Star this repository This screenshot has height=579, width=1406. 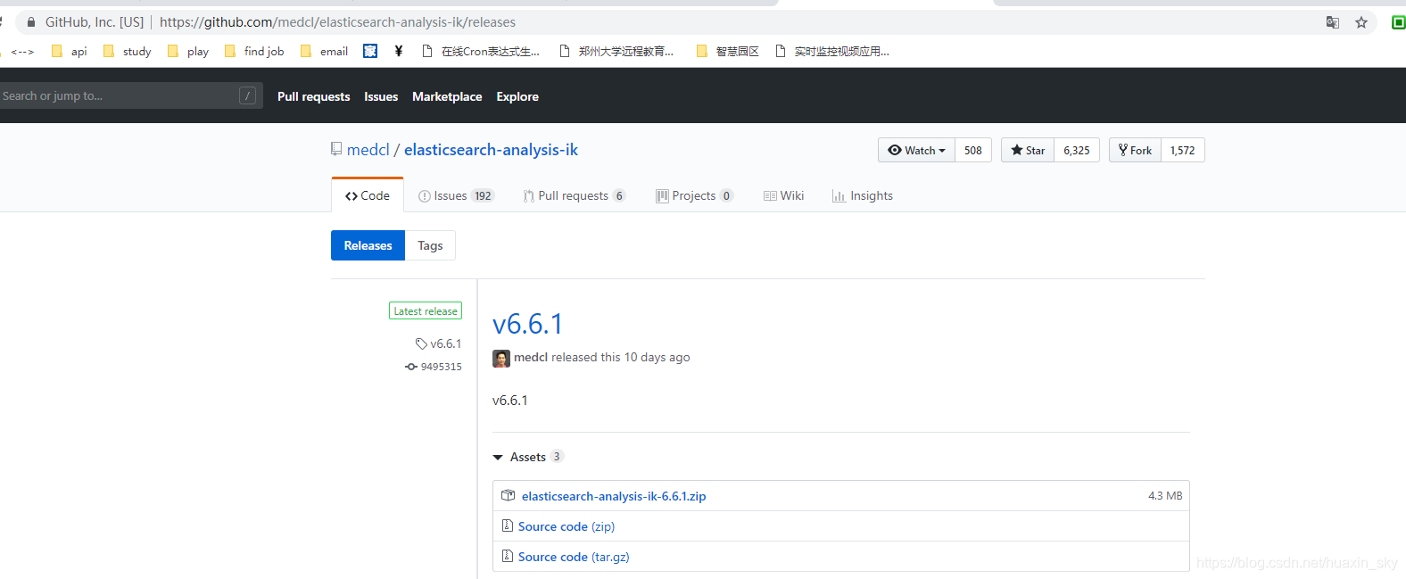(x=1028, y=150)
